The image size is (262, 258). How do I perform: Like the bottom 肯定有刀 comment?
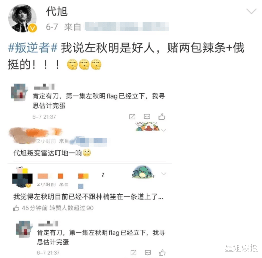click(162, 252)
